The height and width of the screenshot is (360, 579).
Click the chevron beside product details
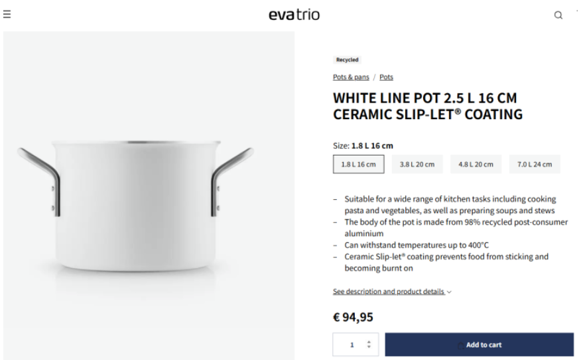[x=449, y=292]
